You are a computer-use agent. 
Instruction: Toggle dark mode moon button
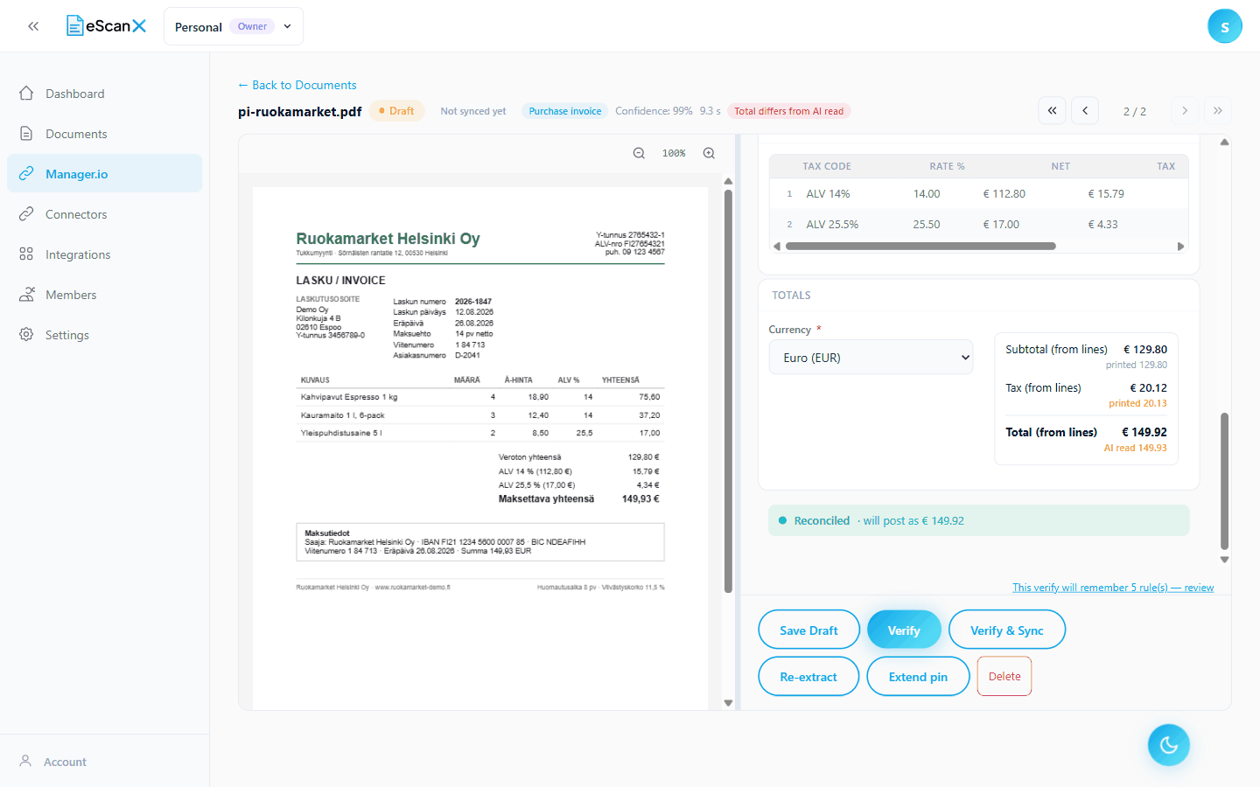coord(1169,745)
